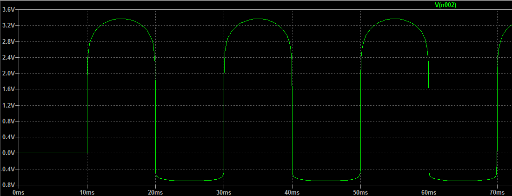Screen dimensions: 512x196
Task: Click the 2.0V voltage axis label
Action: click(x=9, y=73)
